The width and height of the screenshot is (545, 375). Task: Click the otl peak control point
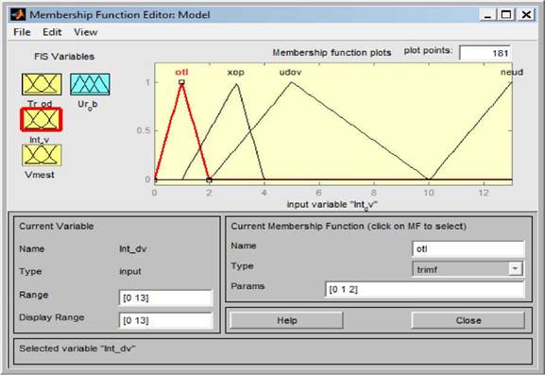tap(181, 82)
